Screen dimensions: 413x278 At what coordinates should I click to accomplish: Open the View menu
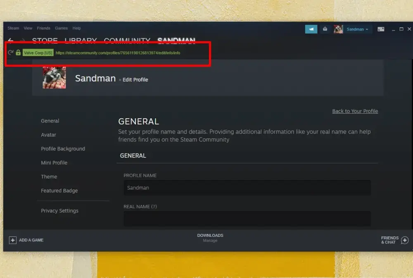(x=28, y=28)
